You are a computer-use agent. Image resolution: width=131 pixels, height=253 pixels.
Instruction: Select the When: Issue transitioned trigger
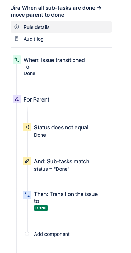[54, 60]
